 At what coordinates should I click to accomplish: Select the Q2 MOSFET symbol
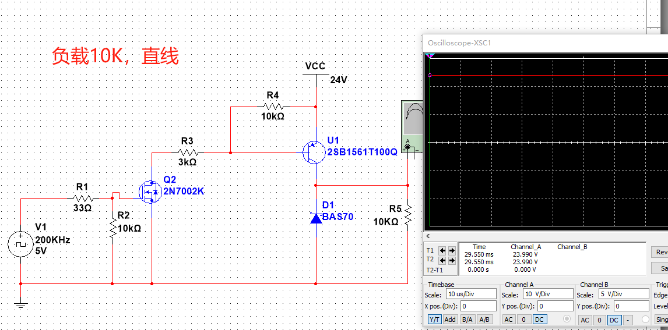click(x=150, y=191)
